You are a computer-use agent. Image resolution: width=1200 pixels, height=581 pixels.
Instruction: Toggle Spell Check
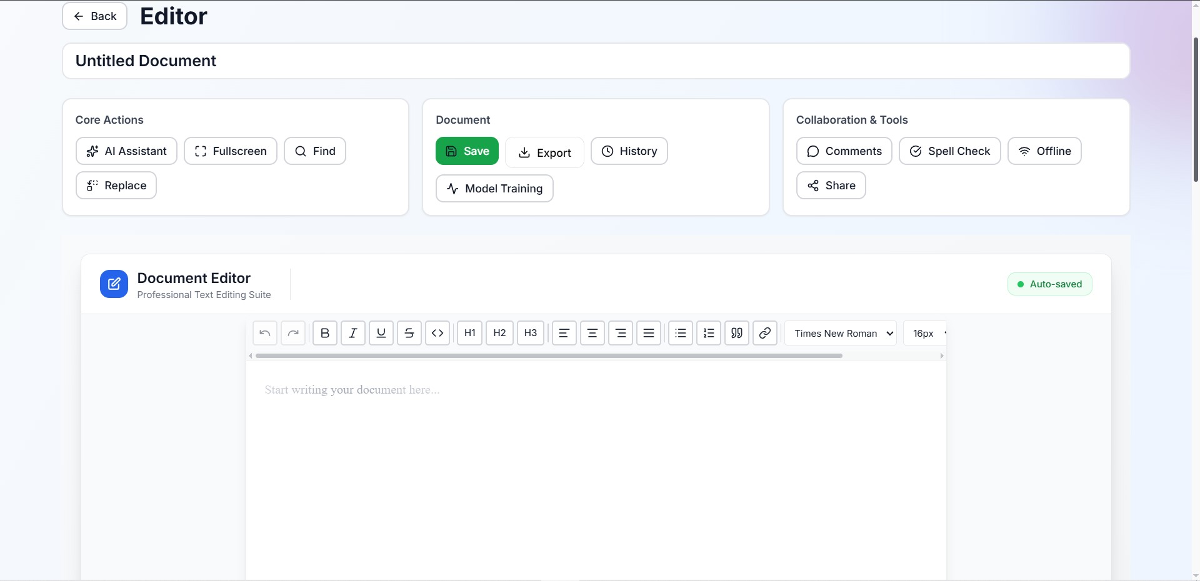(x=950, y=151)
